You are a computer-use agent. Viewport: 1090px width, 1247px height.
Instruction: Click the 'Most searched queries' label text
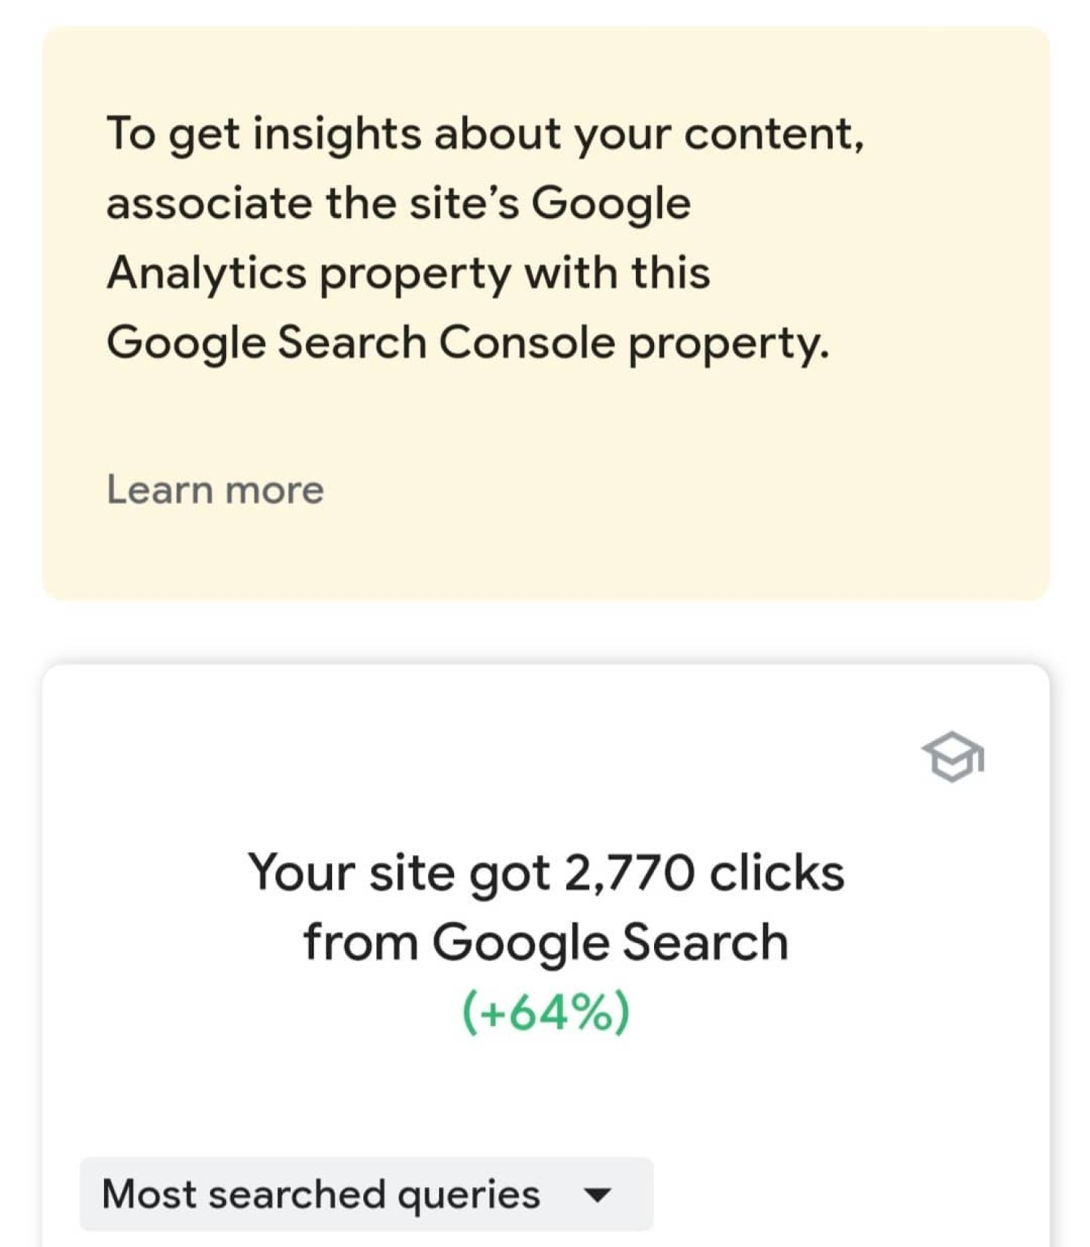click(x=321, y=1194)
